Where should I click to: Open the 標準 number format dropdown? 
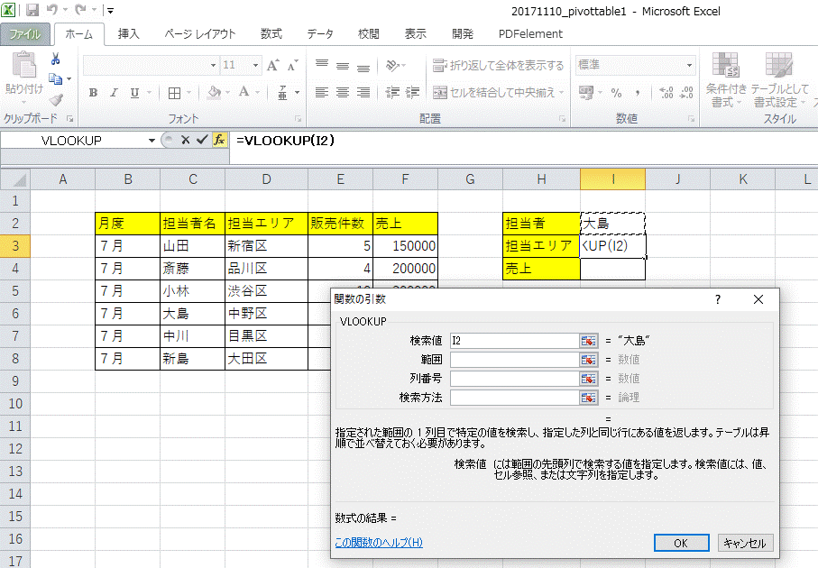(x=690, y=66)
